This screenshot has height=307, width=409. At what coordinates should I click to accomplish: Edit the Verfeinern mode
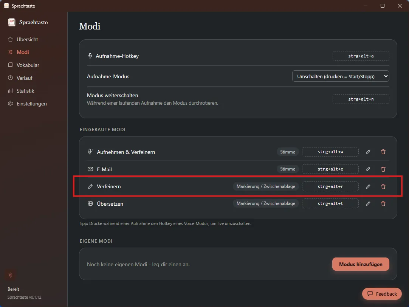pos(368,186)
